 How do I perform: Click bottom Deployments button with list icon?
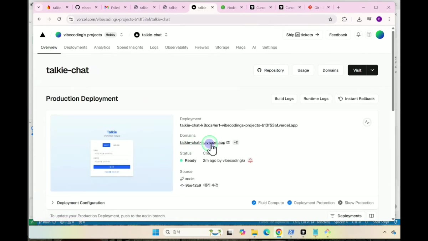tap(346, 216)
